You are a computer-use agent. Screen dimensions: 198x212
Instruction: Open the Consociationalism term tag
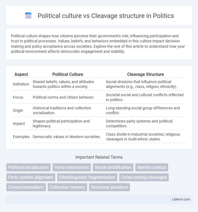26,187
